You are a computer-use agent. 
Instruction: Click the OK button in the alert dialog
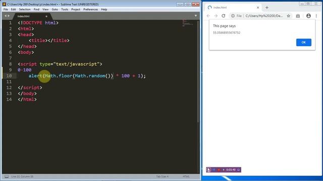(x=304, y=42)
